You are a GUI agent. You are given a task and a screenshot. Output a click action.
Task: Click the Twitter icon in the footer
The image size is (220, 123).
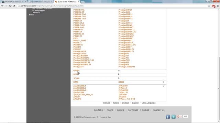coord(173,117)
